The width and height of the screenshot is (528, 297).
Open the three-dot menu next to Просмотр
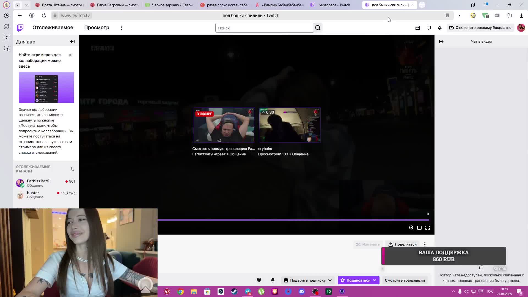(122, 28)
